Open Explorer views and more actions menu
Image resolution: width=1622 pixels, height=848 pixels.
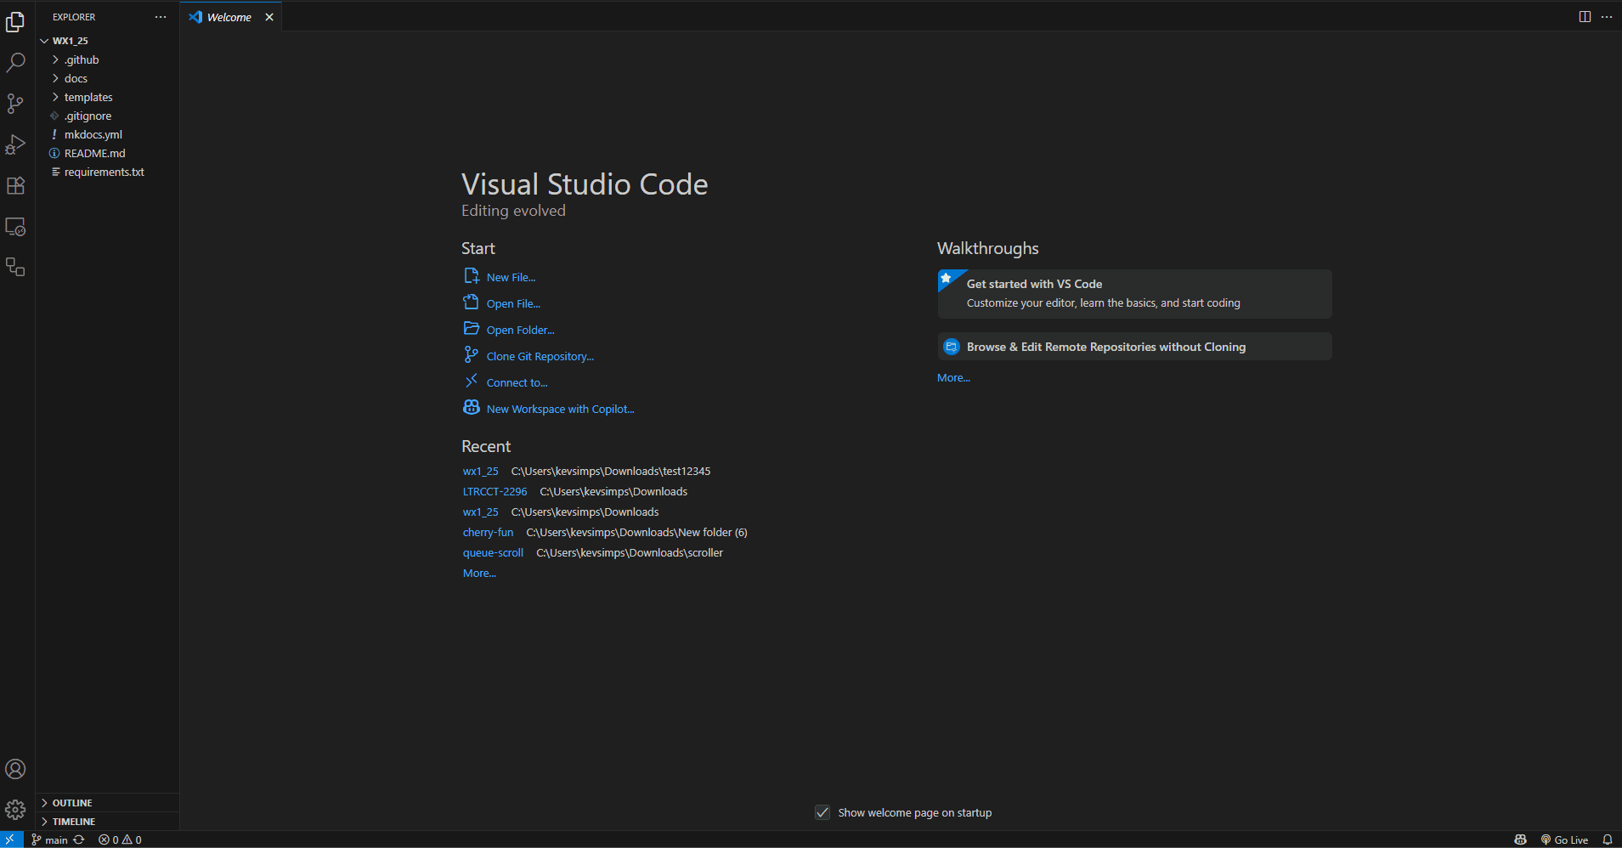click(x=161, y=17)
